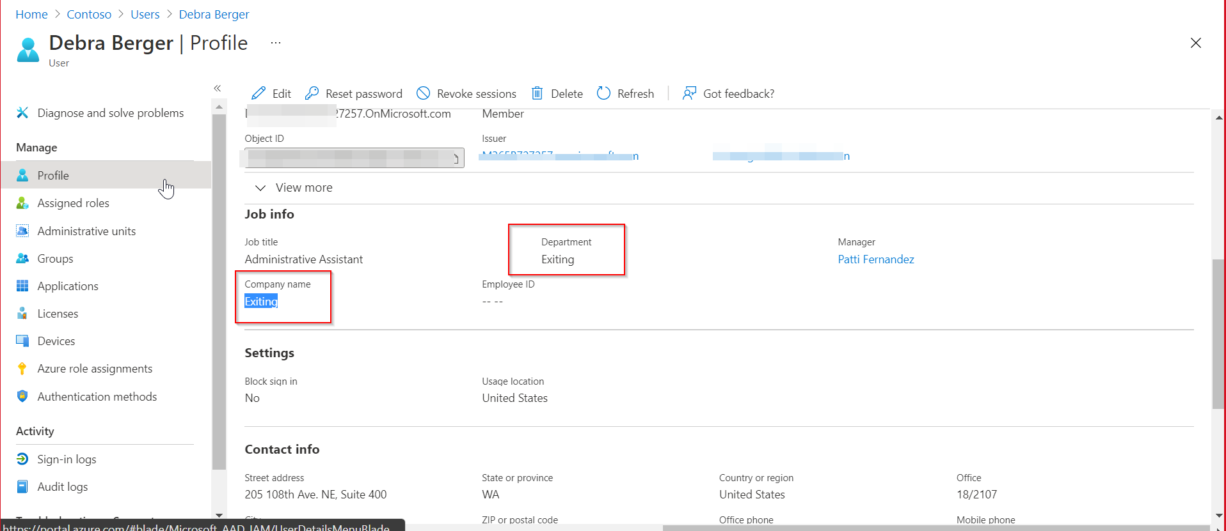
Task: Click the sidebar scroll up arrow
Action: [x=219, y=107]
